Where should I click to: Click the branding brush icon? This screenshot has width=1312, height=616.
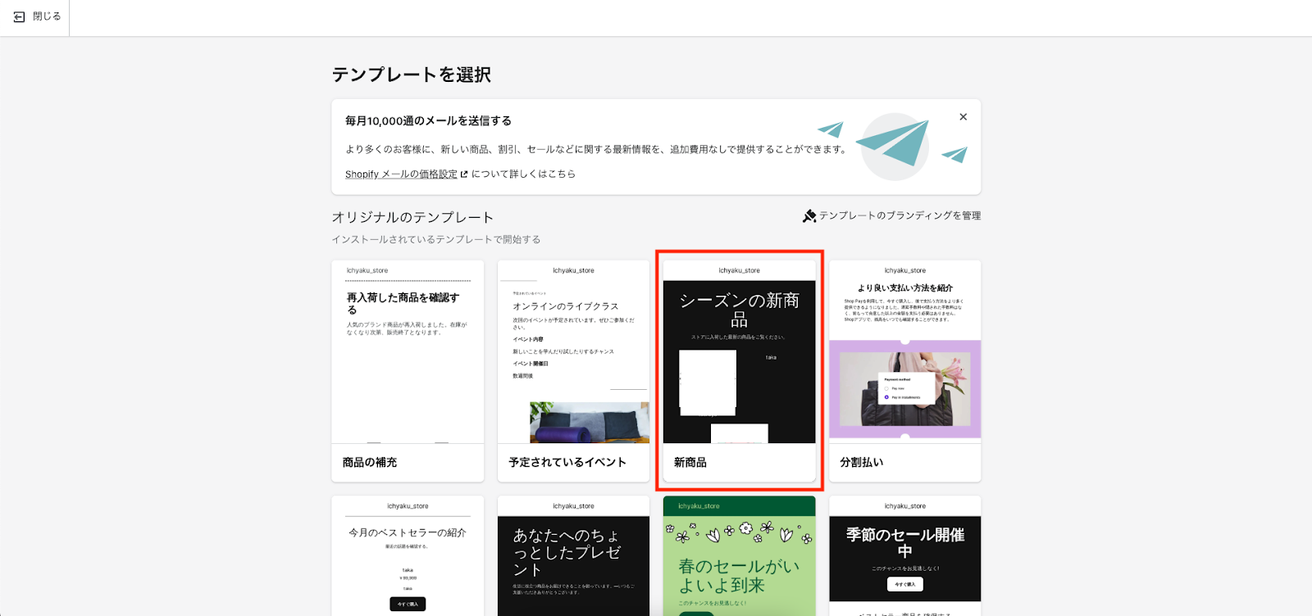click(809, 216)
